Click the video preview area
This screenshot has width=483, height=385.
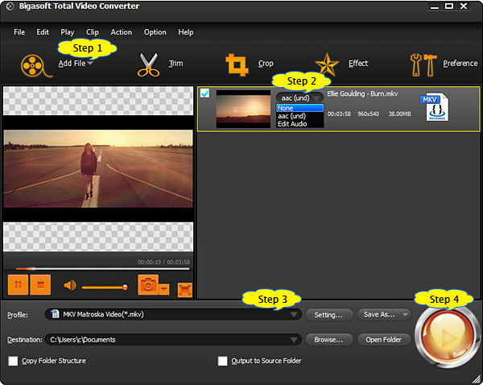tap(98, 168)
